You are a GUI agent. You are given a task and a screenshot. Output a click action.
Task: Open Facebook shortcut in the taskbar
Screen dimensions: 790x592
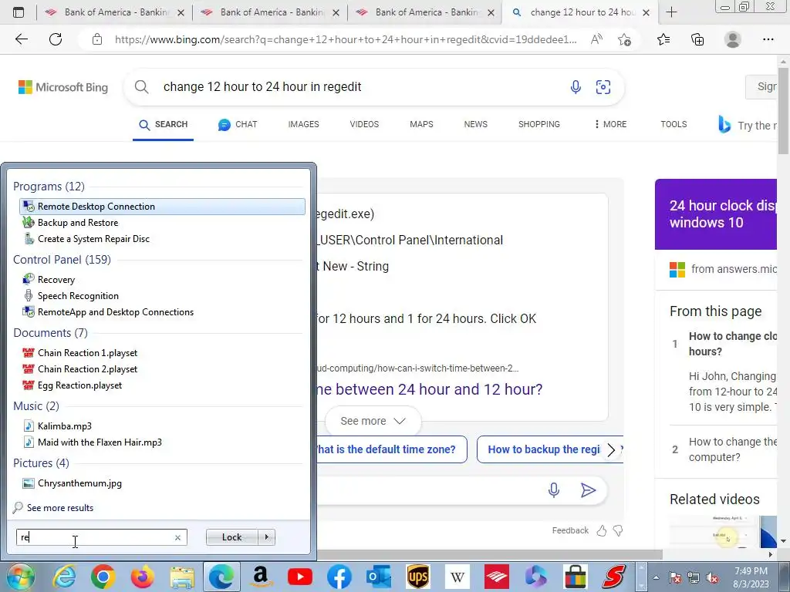pos(339,577)
